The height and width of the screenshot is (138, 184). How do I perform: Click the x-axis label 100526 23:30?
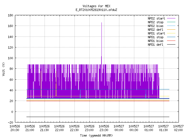pyautogui.click(x=104, y=128)
